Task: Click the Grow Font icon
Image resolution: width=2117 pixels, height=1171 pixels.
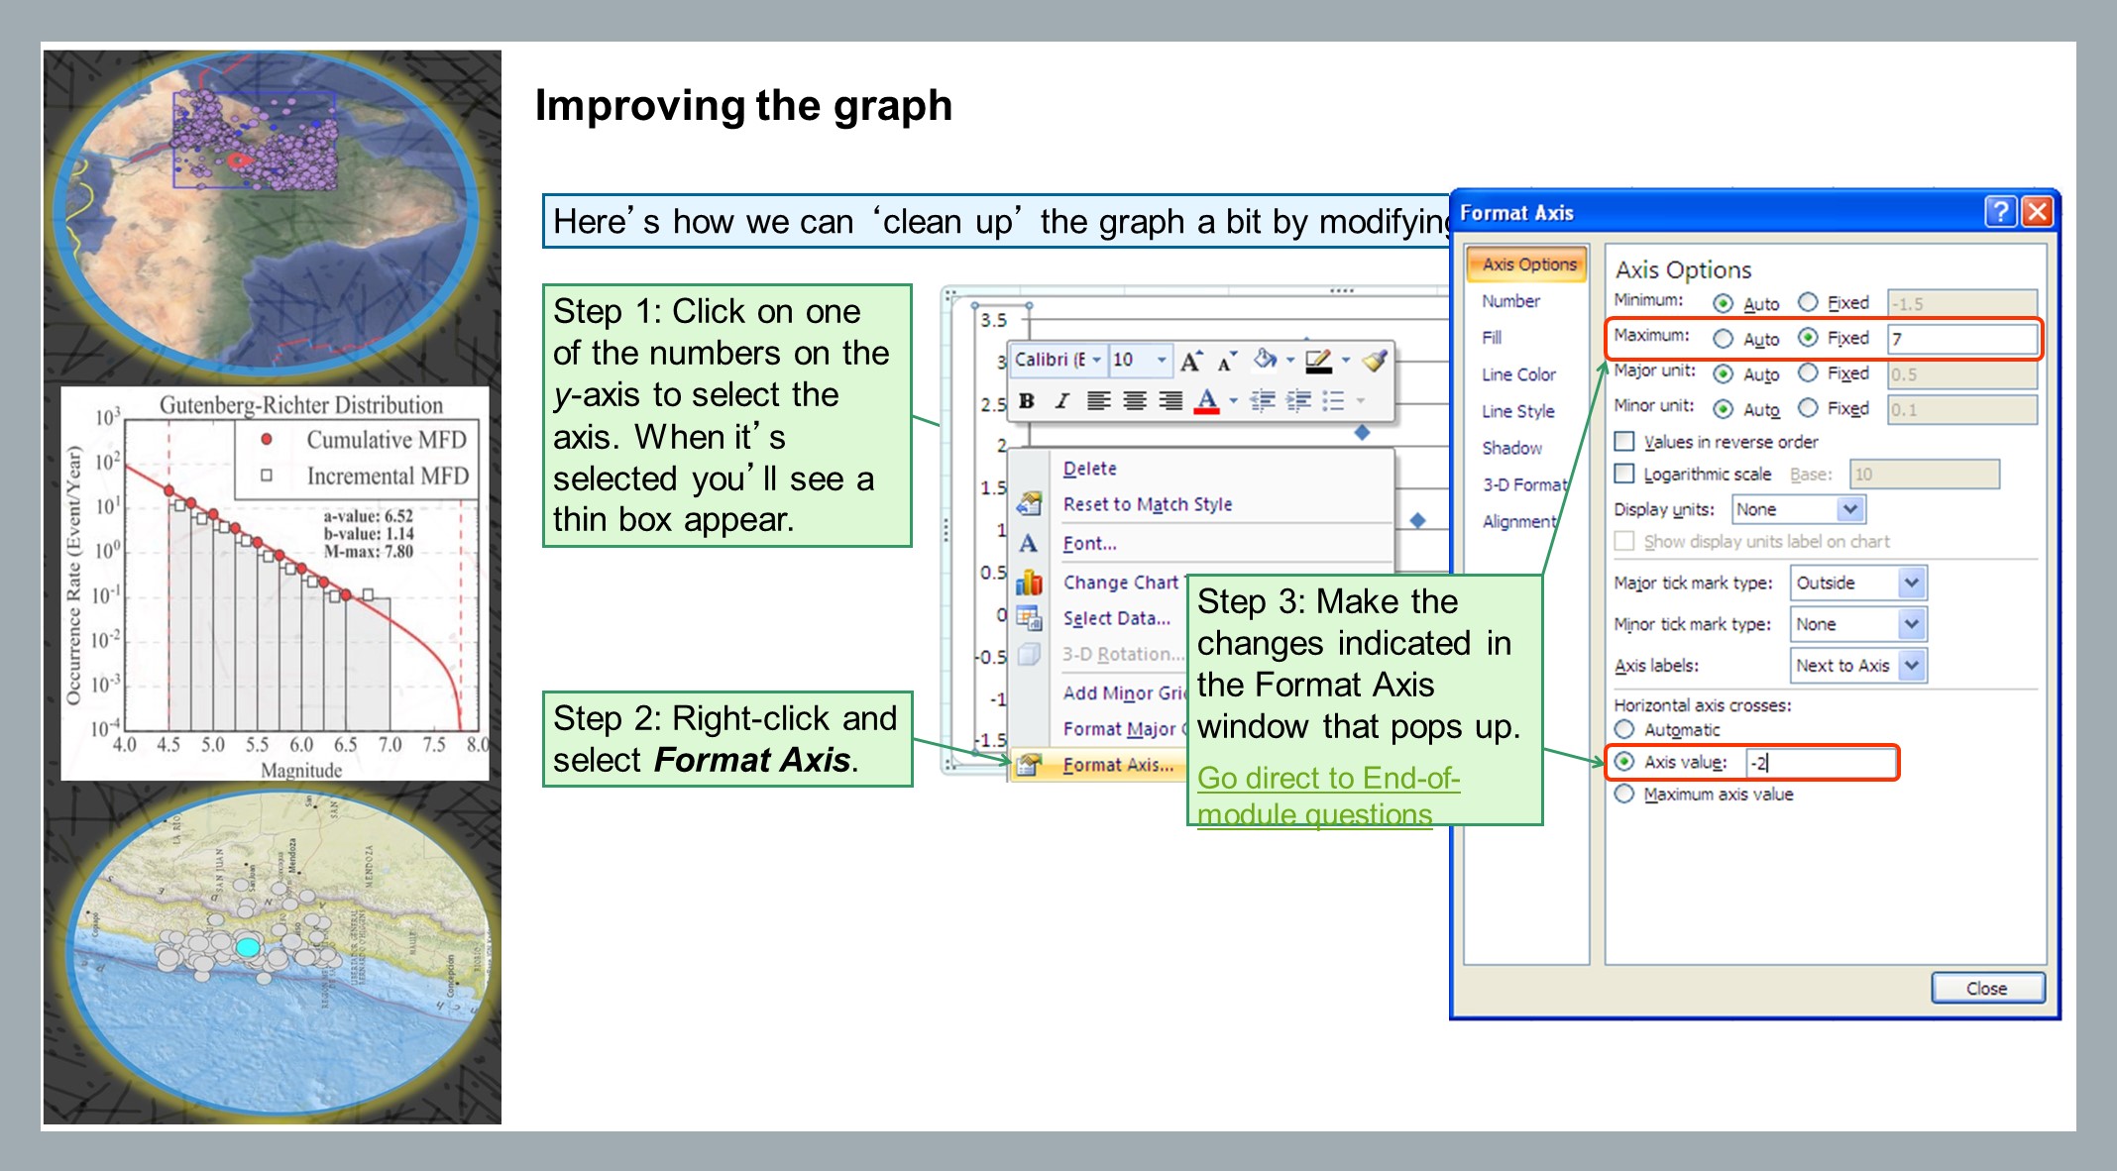Action: click(x=1190, y=362)
